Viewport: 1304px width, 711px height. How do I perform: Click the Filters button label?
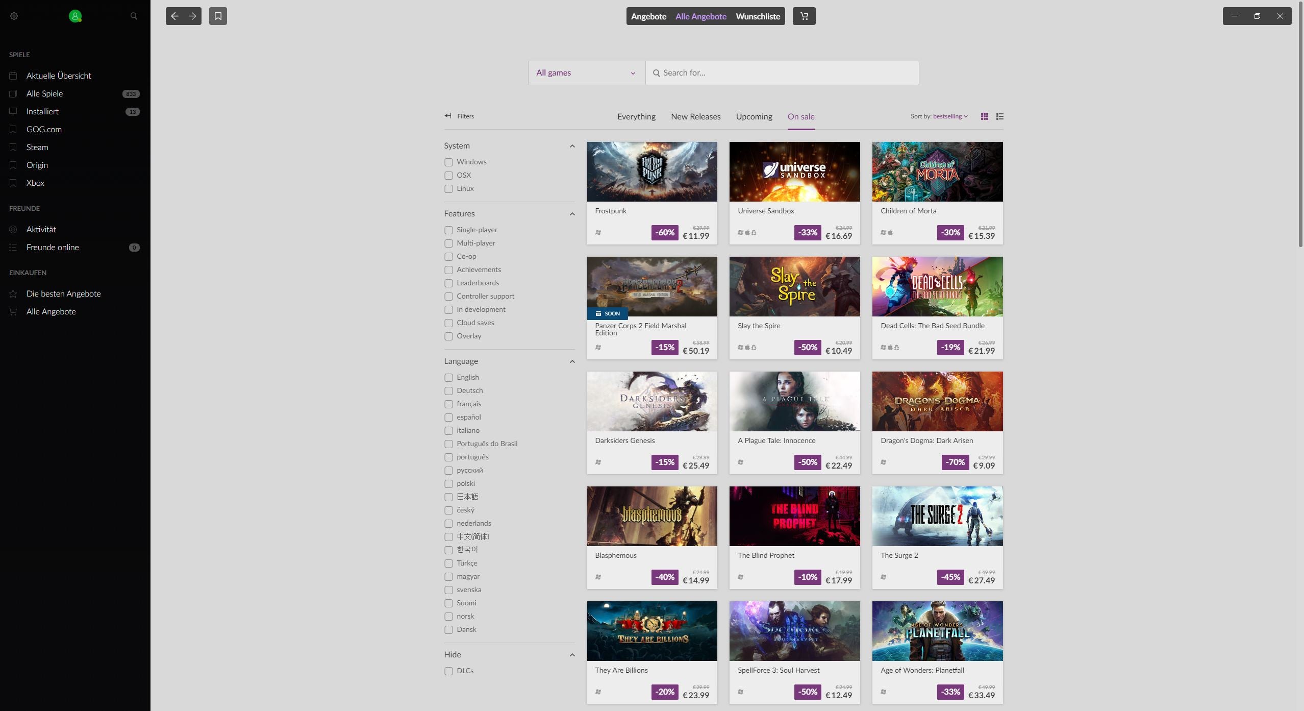(x=465, y=116)
